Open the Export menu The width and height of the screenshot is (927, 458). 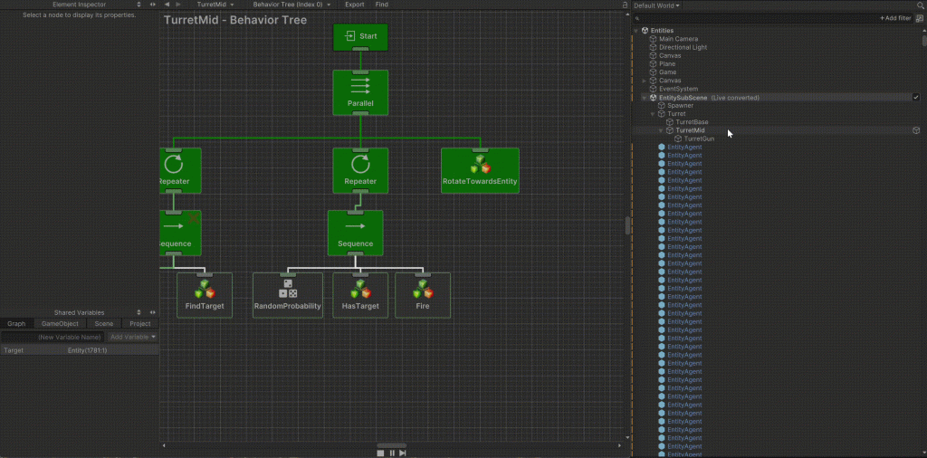[354, 5]
